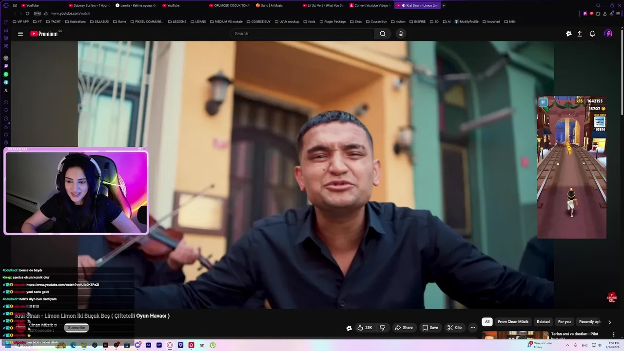
Task: Open Premiere Pro from the taskbar
Action: (159, 345)
